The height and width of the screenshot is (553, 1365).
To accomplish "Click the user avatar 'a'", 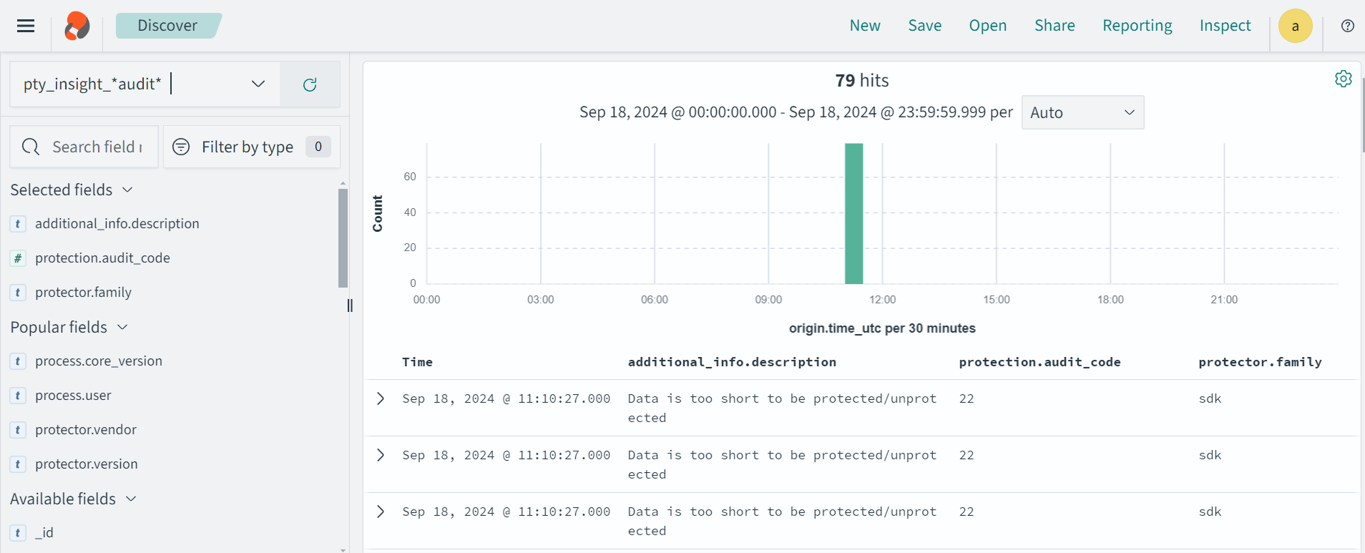I will point(1295,26).
